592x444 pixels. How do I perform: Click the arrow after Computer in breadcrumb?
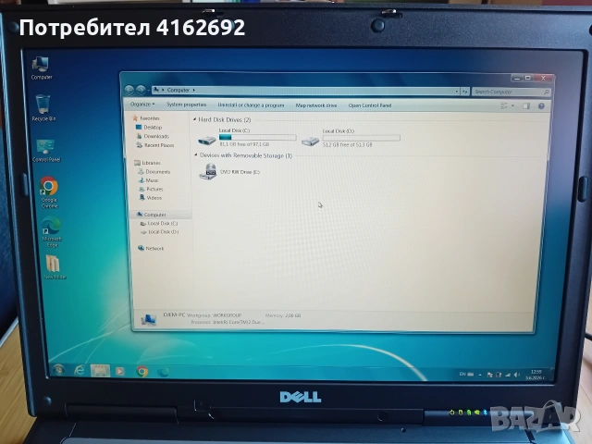193,90
